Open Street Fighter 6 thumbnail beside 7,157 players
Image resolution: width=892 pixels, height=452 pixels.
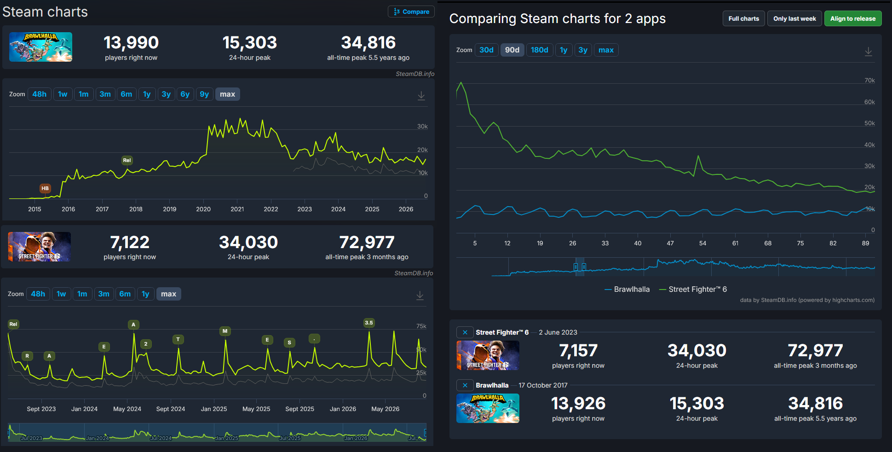pos(488,355)
